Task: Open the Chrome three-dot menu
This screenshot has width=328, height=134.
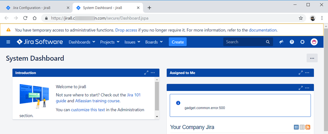Action: (322, 18)
